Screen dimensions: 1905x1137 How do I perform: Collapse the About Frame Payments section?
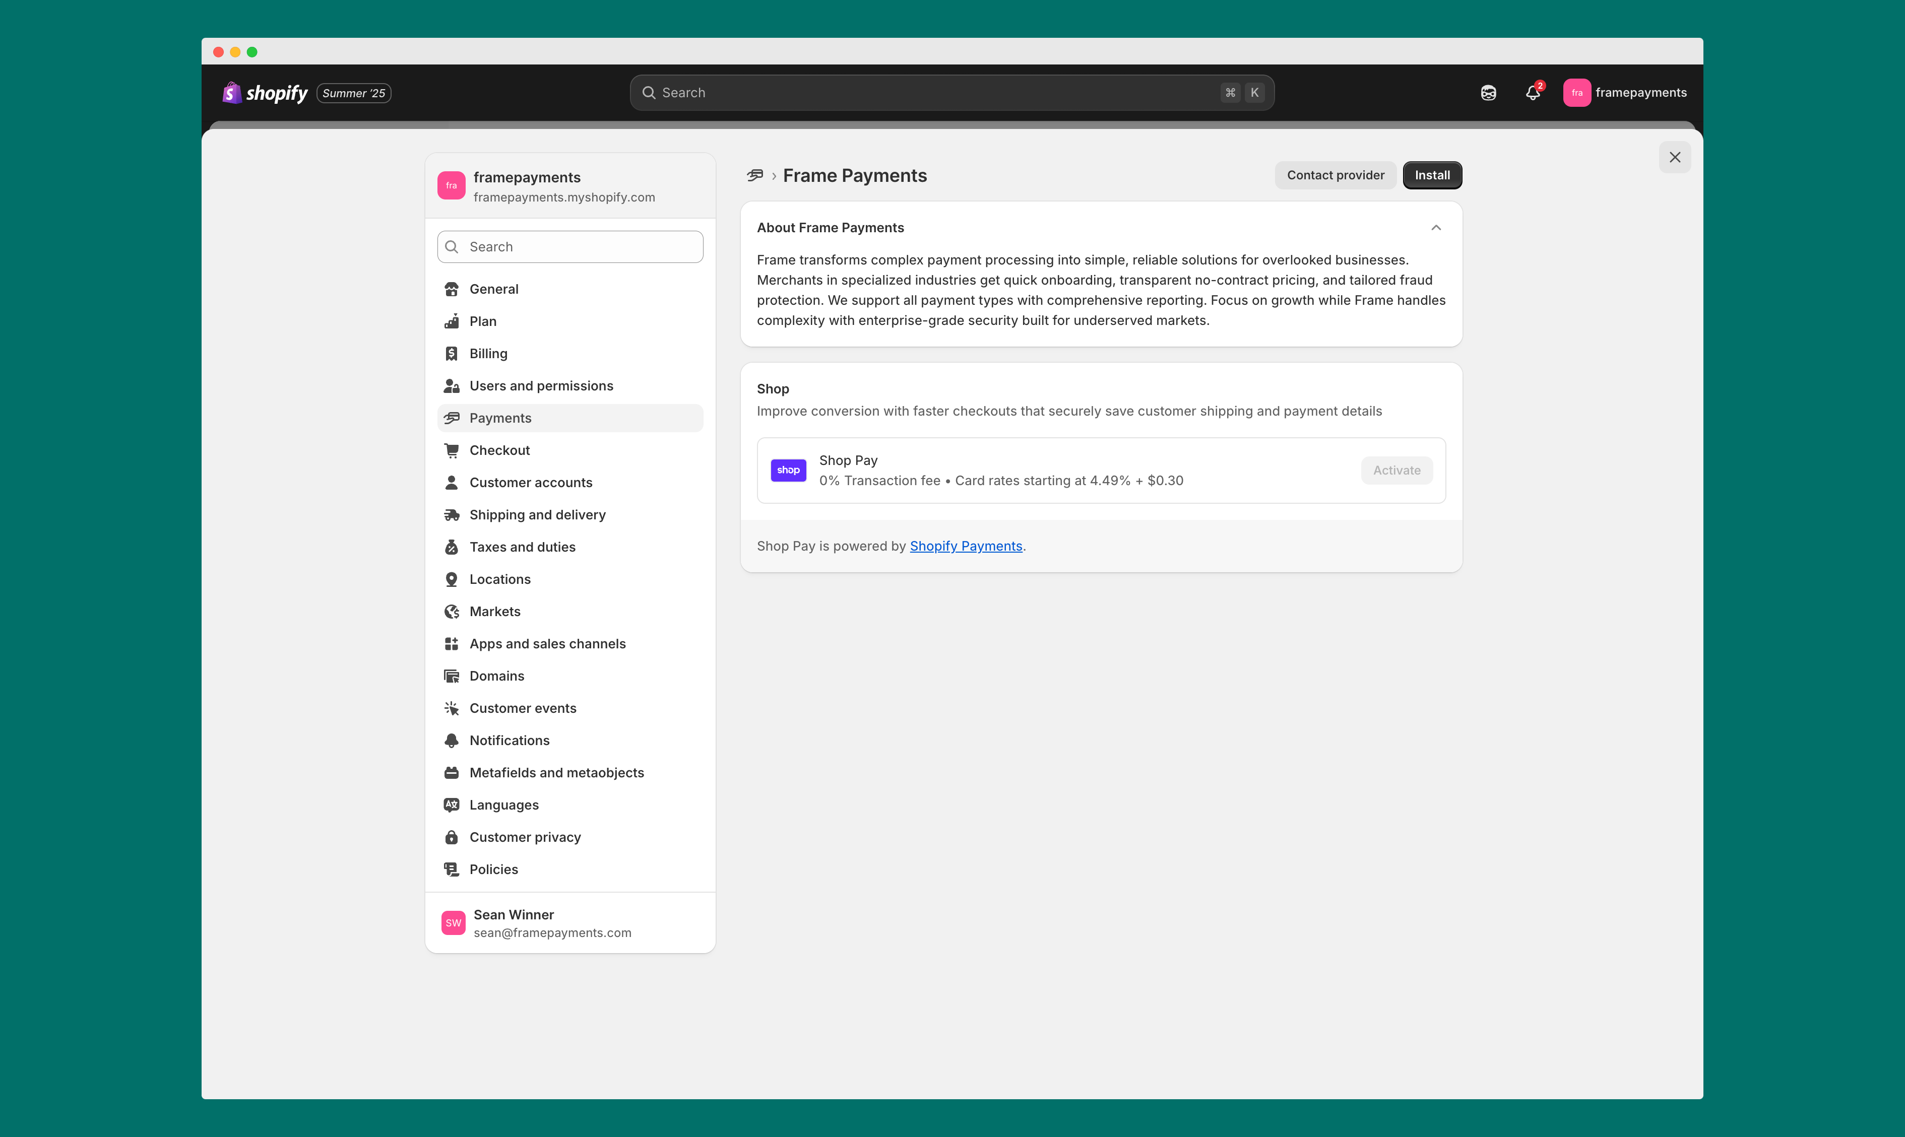1436,228
